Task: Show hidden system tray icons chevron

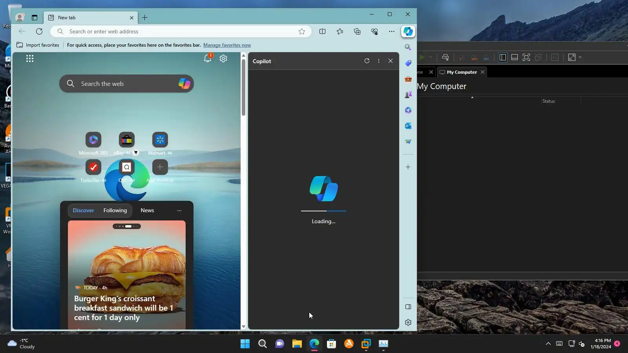Action: pyautogui.click(x=548, y=344)
